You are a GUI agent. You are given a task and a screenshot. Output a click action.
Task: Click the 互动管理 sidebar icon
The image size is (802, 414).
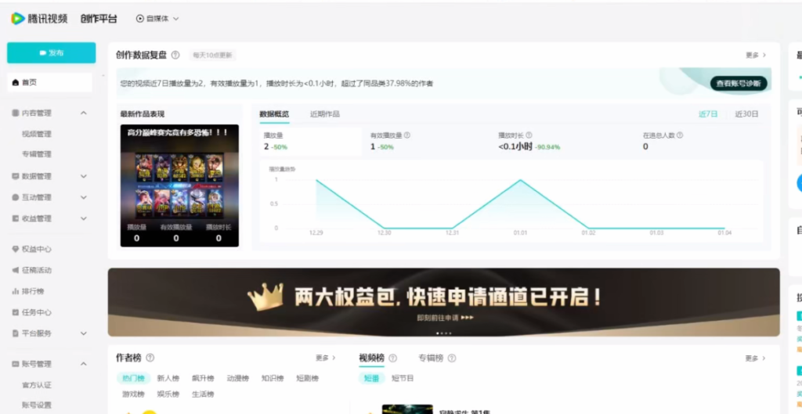tap(16, 197)
